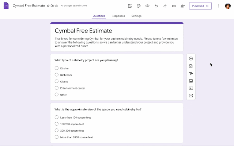Preview the form with the eye icon
This screenshot has width=234, height=146.
[147, 6]
